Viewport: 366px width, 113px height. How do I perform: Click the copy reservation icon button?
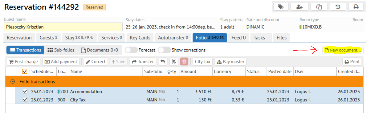point(319,7)
